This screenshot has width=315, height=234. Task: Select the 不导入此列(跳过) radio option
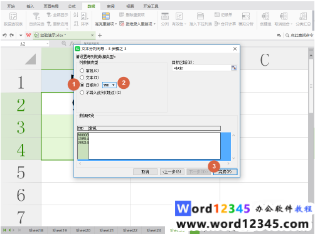[x=82, y=93]
